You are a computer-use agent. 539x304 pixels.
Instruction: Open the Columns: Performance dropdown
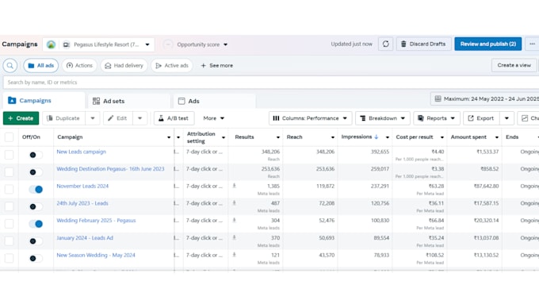(x=310, y=118)
